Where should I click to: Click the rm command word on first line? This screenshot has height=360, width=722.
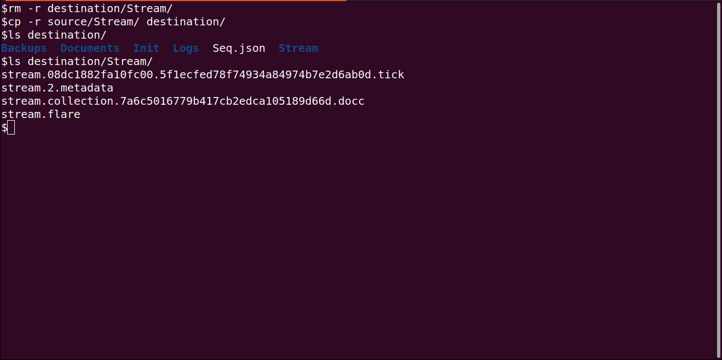pyautogui.click(x=14, y=8)
